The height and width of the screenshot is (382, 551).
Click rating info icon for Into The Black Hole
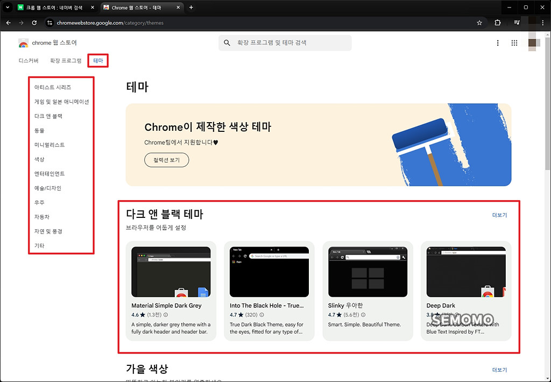click(x=262, y=315)
